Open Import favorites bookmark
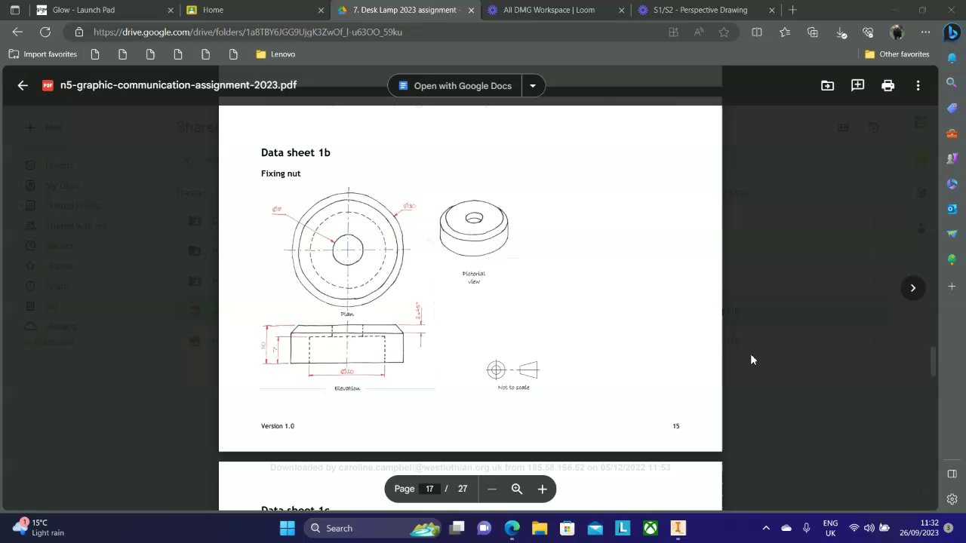966x543 pixels. click(43, 54)
